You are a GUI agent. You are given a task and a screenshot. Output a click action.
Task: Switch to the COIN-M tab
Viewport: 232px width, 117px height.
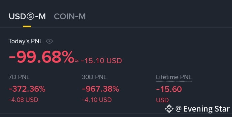70,16
